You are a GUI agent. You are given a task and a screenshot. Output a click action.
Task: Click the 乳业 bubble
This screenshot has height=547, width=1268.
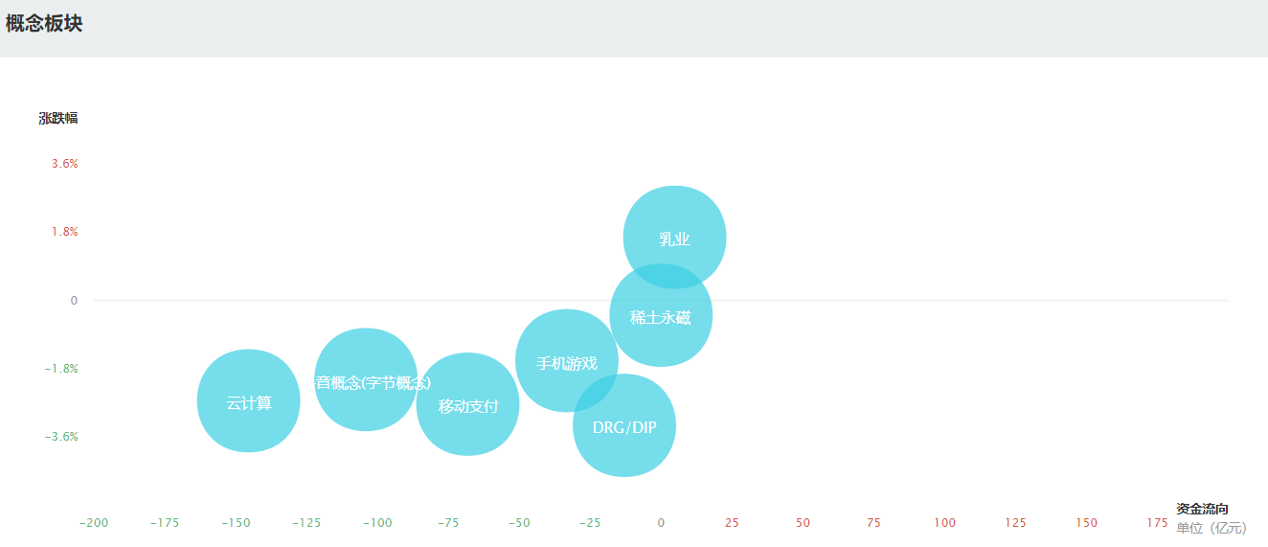point(674,237)
